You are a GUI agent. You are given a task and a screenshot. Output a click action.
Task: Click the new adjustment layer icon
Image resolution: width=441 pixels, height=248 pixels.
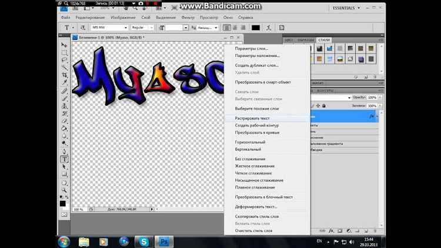tap(349, 231)
